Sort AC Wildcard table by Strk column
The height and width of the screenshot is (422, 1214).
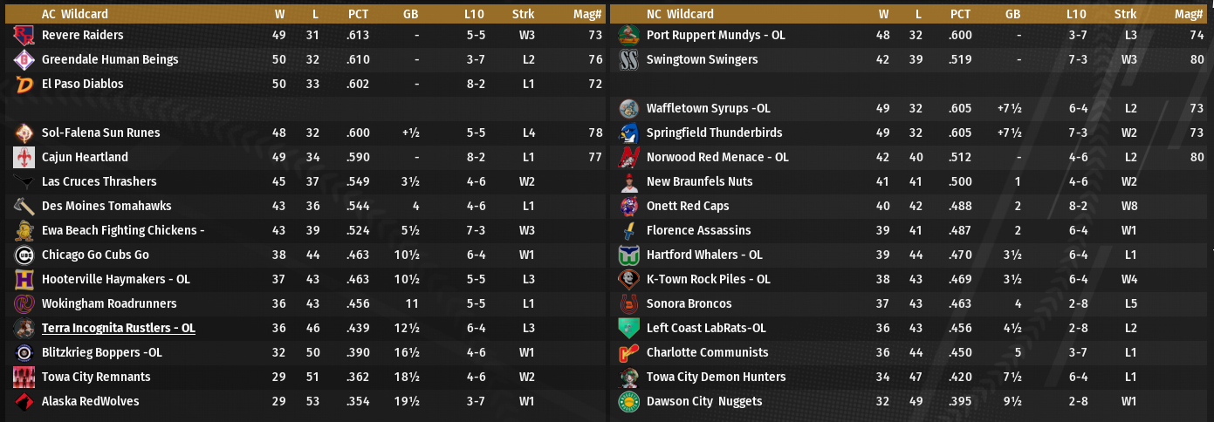(524, 14)
